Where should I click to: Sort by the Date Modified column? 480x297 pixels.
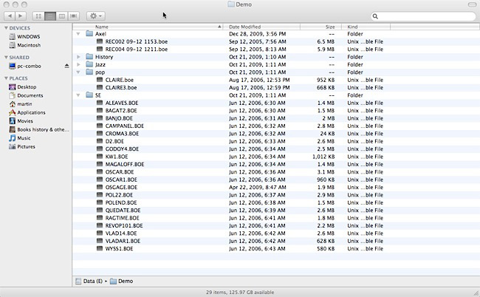pyautogui.click(x=262, y=27)
